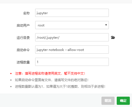Open the folder browser for 运行目录

[113, 37]
